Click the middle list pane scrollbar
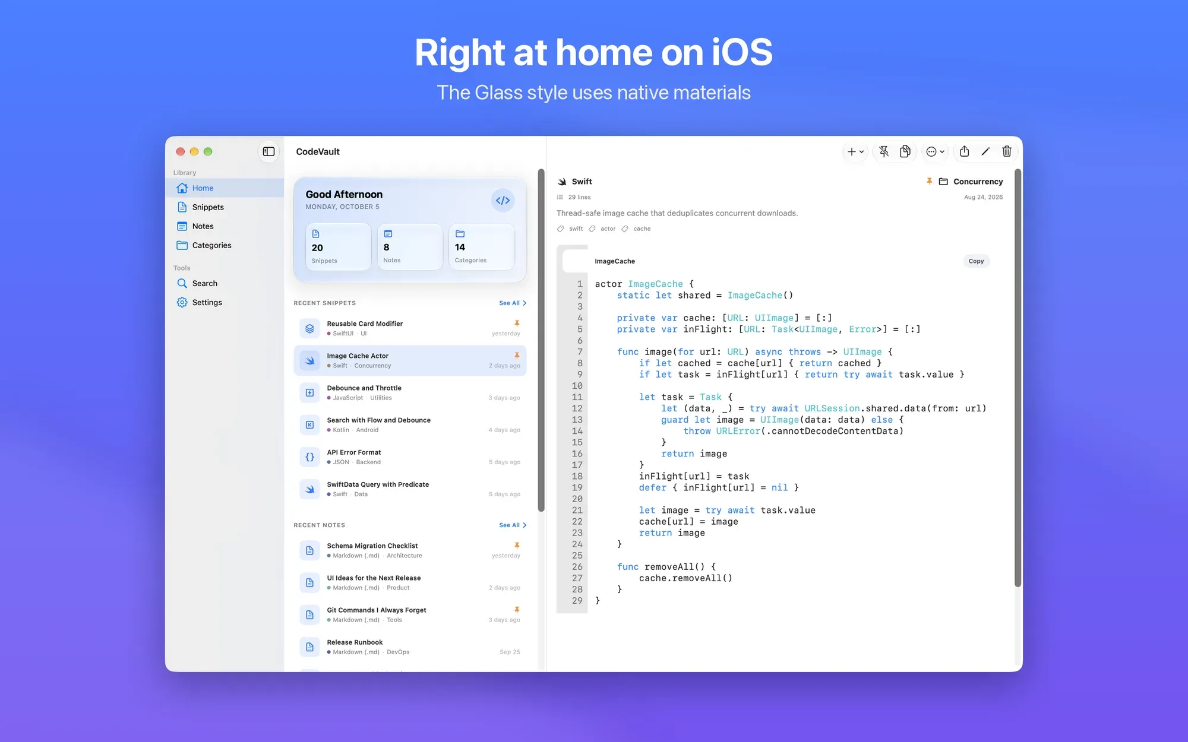 click(x=541, y=340)
